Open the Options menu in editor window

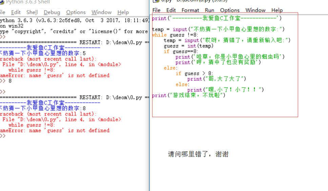tap(230, 10)
